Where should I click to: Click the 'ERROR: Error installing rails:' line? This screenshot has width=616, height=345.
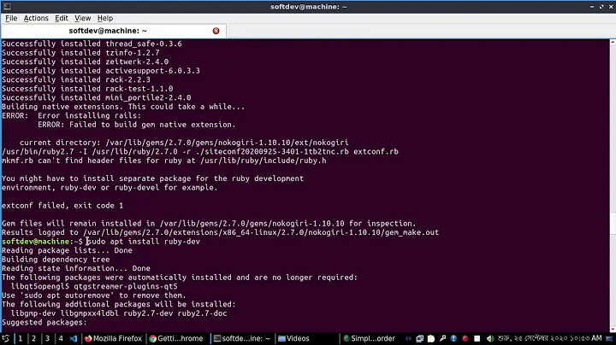click(x=71, y=115)
